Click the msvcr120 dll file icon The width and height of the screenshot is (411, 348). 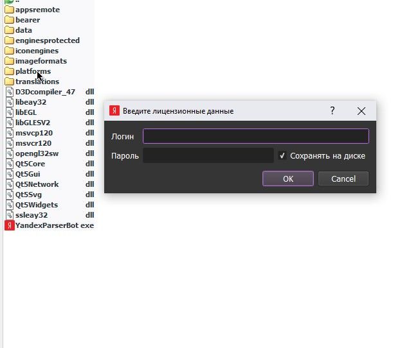10,143
